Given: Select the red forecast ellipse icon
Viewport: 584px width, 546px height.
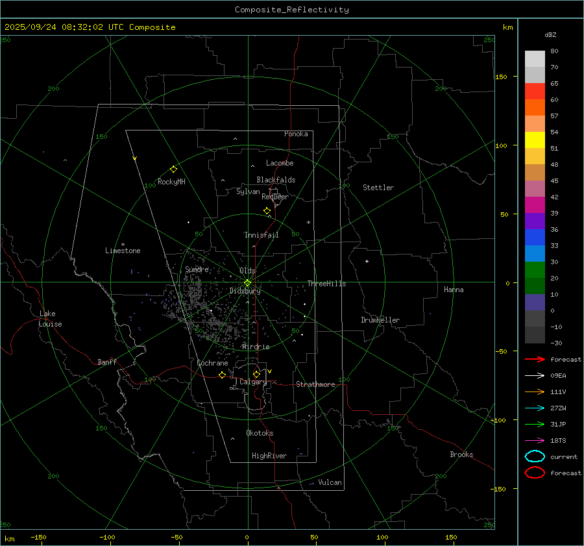Looking at the screenshot, I should point(535,473).
